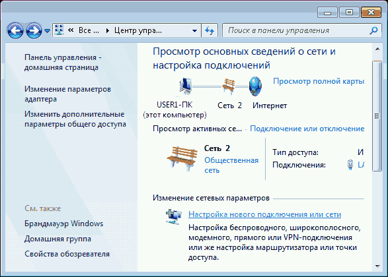Click the 'Интернет' label under globe
Image resolution: width=388 pixels, height=277 pixels.
pyautogui.click(x=270, y=106)
